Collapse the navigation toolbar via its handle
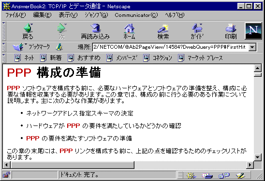265x181 pixels. tap(4, 31)
